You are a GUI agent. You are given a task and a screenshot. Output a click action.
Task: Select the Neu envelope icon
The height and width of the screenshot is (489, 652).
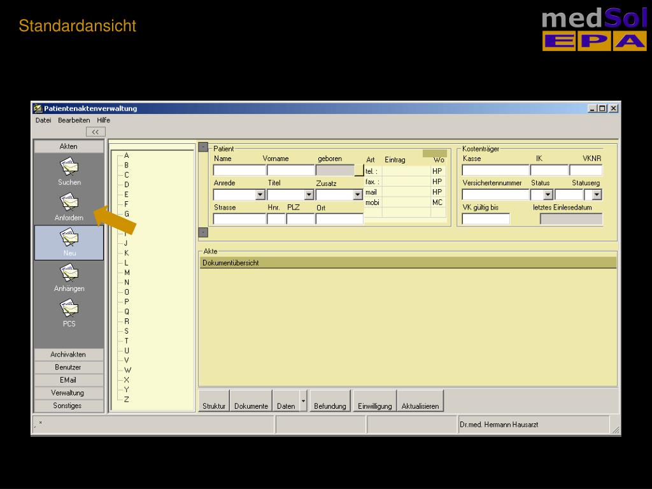(x=69, y=237)
